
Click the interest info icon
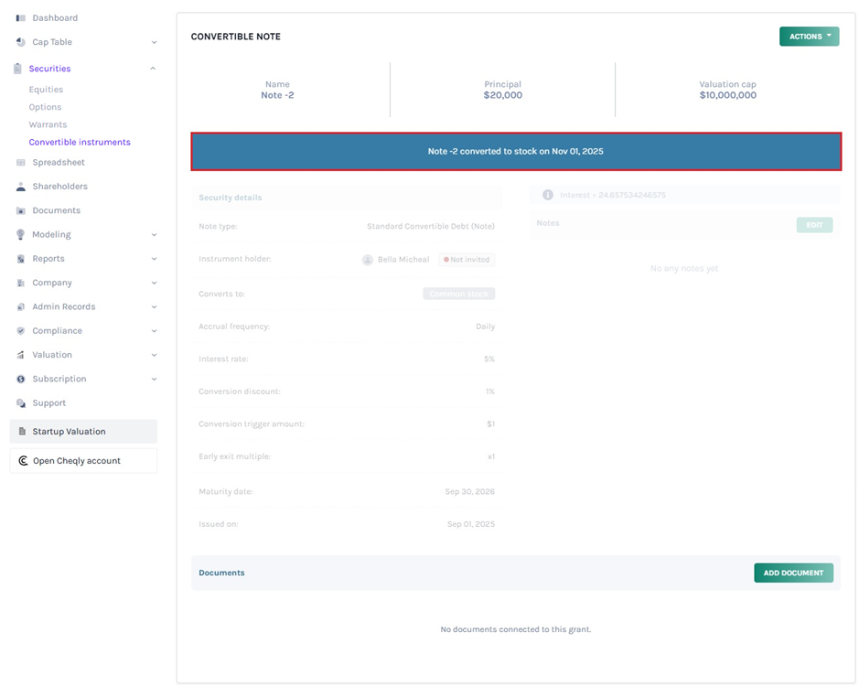pyautogui.click(x=548, y=195)
